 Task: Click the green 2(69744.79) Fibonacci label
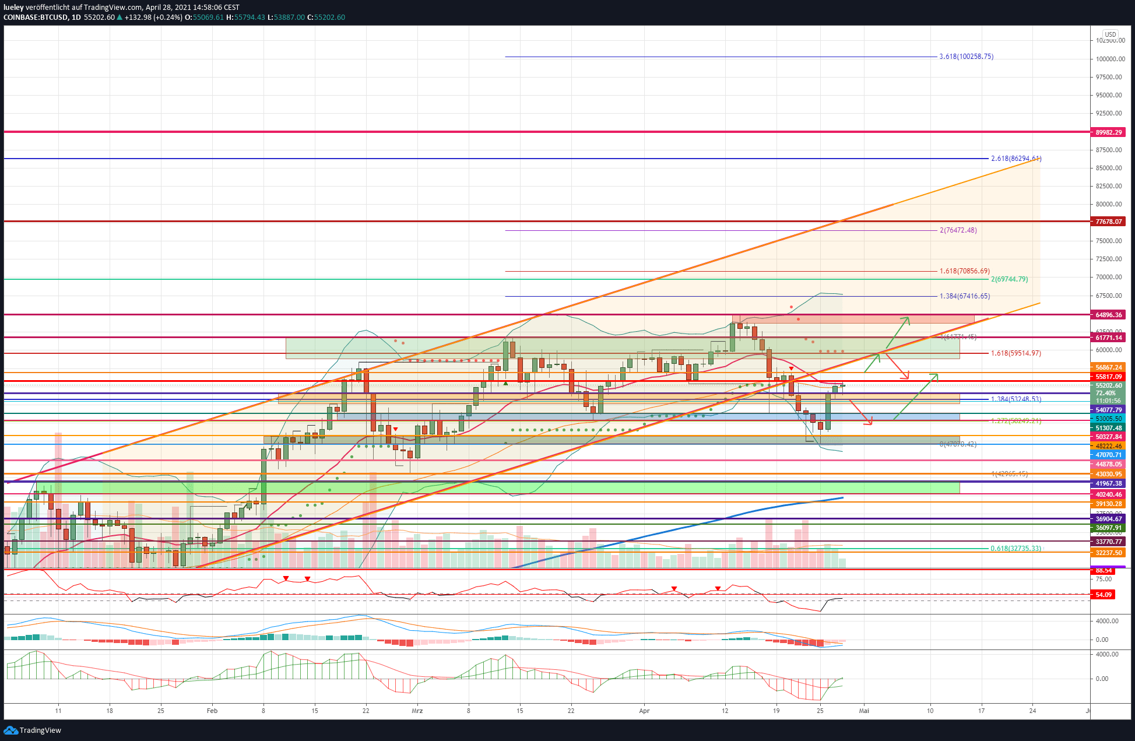coord(1009,279)
